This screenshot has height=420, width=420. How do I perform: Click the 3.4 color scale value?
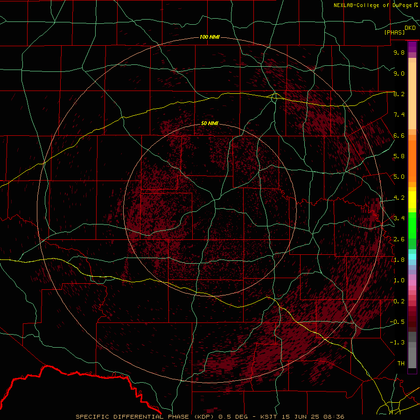coord(399,218)
